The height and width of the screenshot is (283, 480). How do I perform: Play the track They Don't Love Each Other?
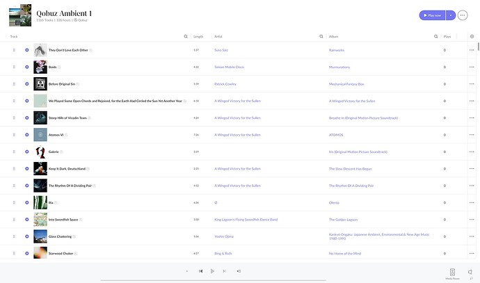(27, 50)
